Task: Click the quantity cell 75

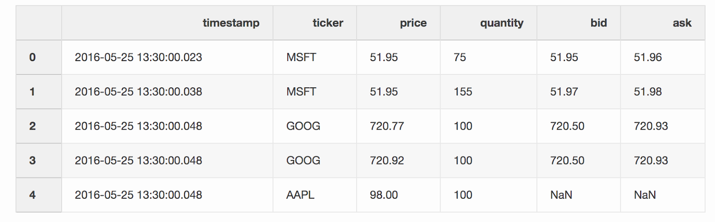Action: (x=460, y=58)
